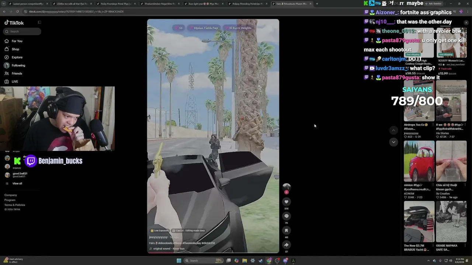Collapse the TikTok sidebar panel
472x265 pixels.
point(39,22)
